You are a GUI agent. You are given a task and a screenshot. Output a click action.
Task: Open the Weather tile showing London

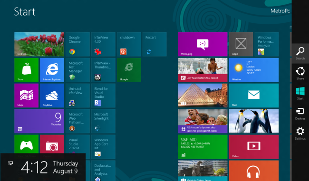254,70
